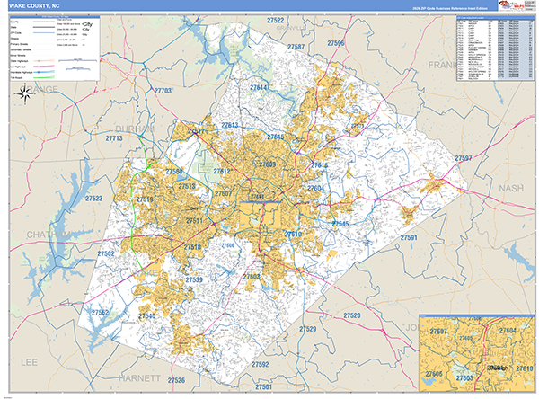Click the compass rose north arrow
Viewport: 539px width, 399px height.
(x=25, y=92)
